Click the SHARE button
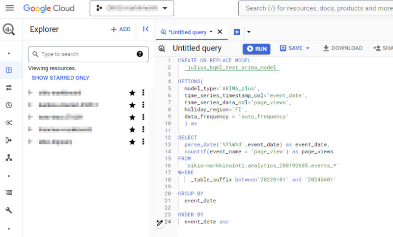 coord(384,48)
